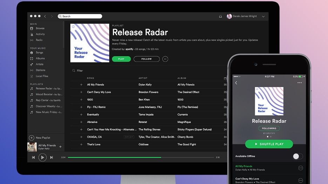Viewport: 328px width, 184px height.
Task: Sort by the date-added calendar icon column
Action: click(225, 78)
